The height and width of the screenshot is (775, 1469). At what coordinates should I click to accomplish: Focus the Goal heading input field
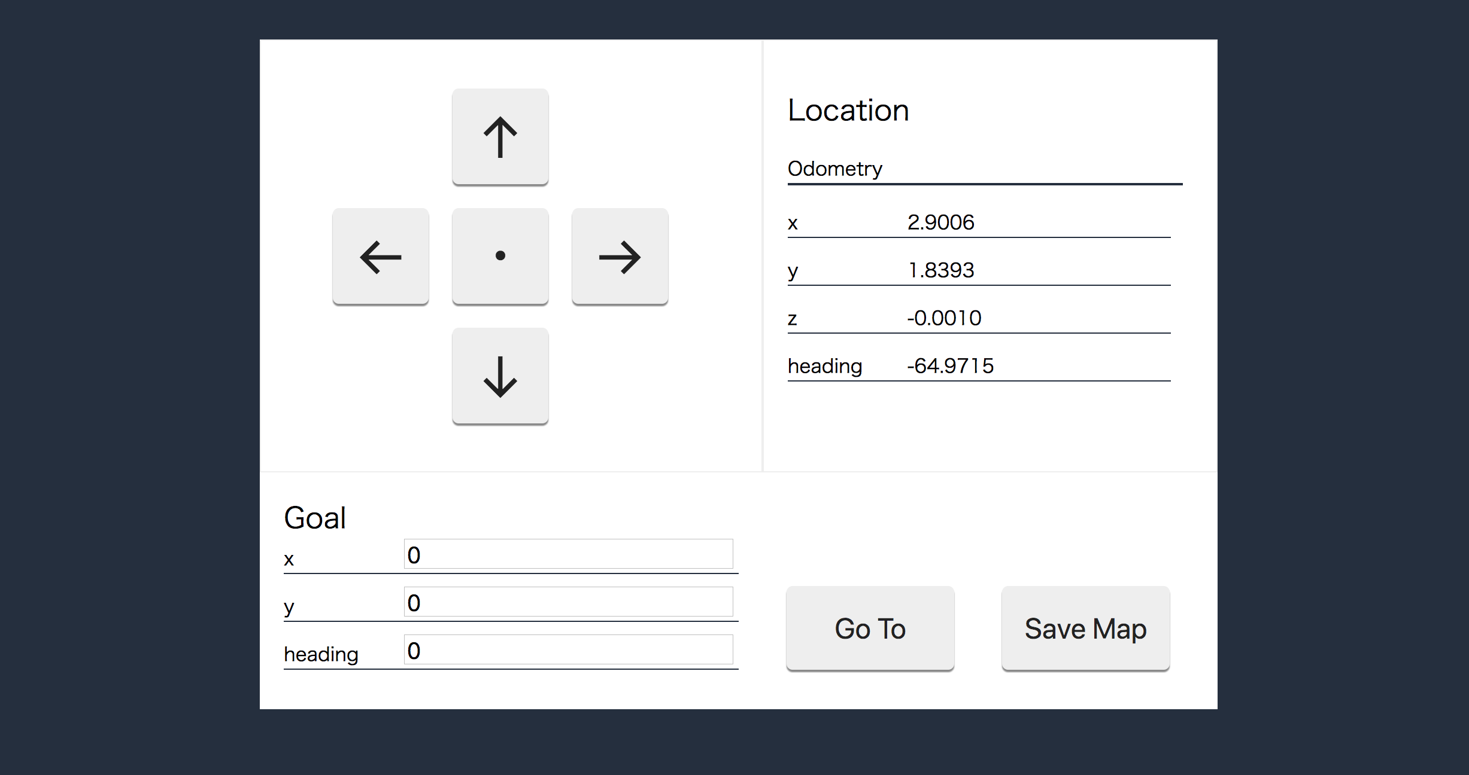[569, 650]
